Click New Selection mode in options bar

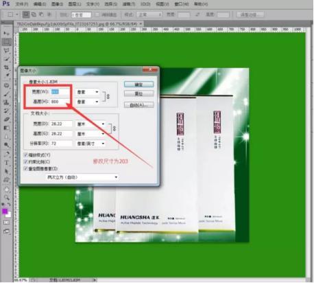point(26,14)
